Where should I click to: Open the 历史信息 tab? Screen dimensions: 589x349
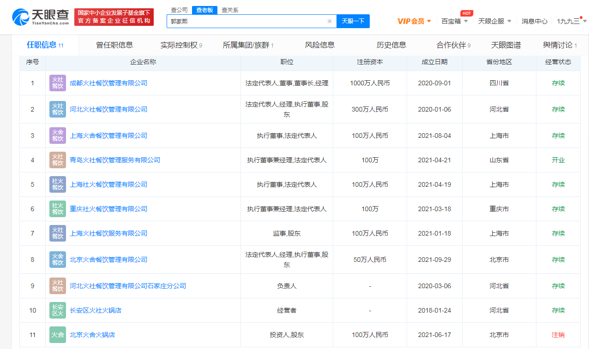coord(391,45)
